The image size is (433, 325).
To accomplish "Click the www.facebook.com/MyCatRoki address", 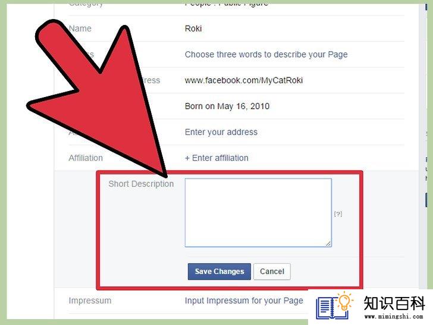I will click(244, 80).
